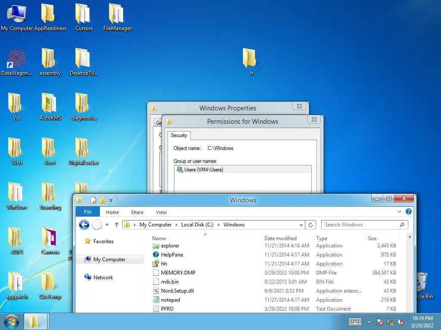Image resolution: width=441 pixels, height=330 pixels.
Task: Select the Branding folder icon
Action: (x=50, y=196)
